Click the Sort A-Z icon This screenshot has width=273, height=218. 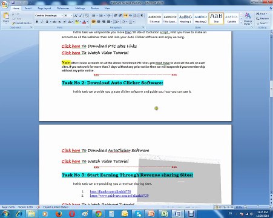(x=136, y=16)
